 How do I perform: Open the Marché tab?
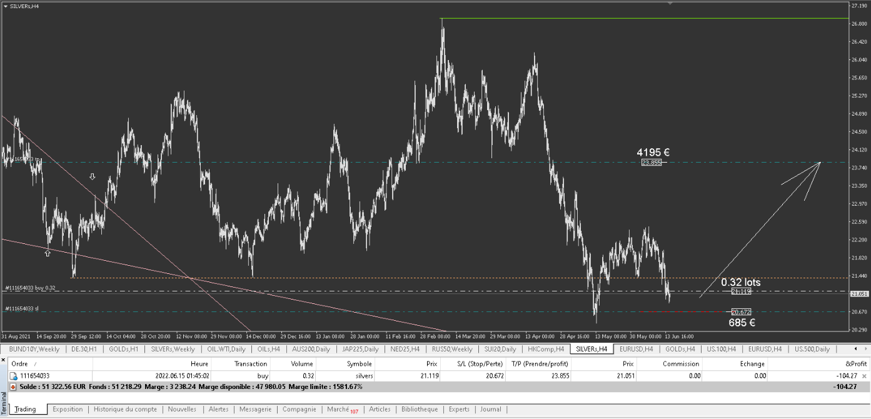(x=338, y=410)
